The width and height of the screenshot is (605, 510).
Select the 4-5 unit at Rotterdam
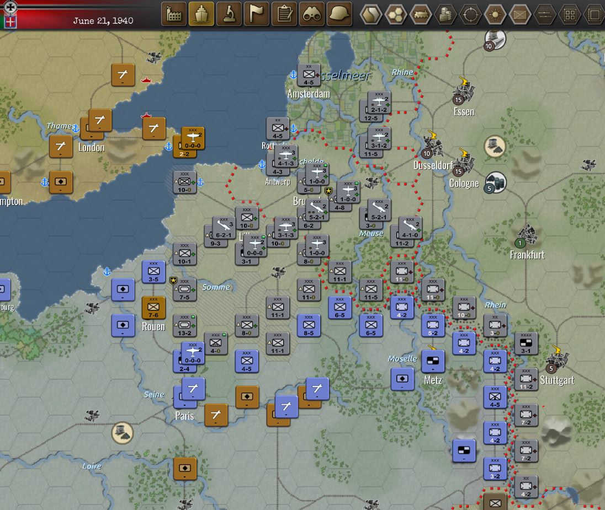tap(278, 129)
